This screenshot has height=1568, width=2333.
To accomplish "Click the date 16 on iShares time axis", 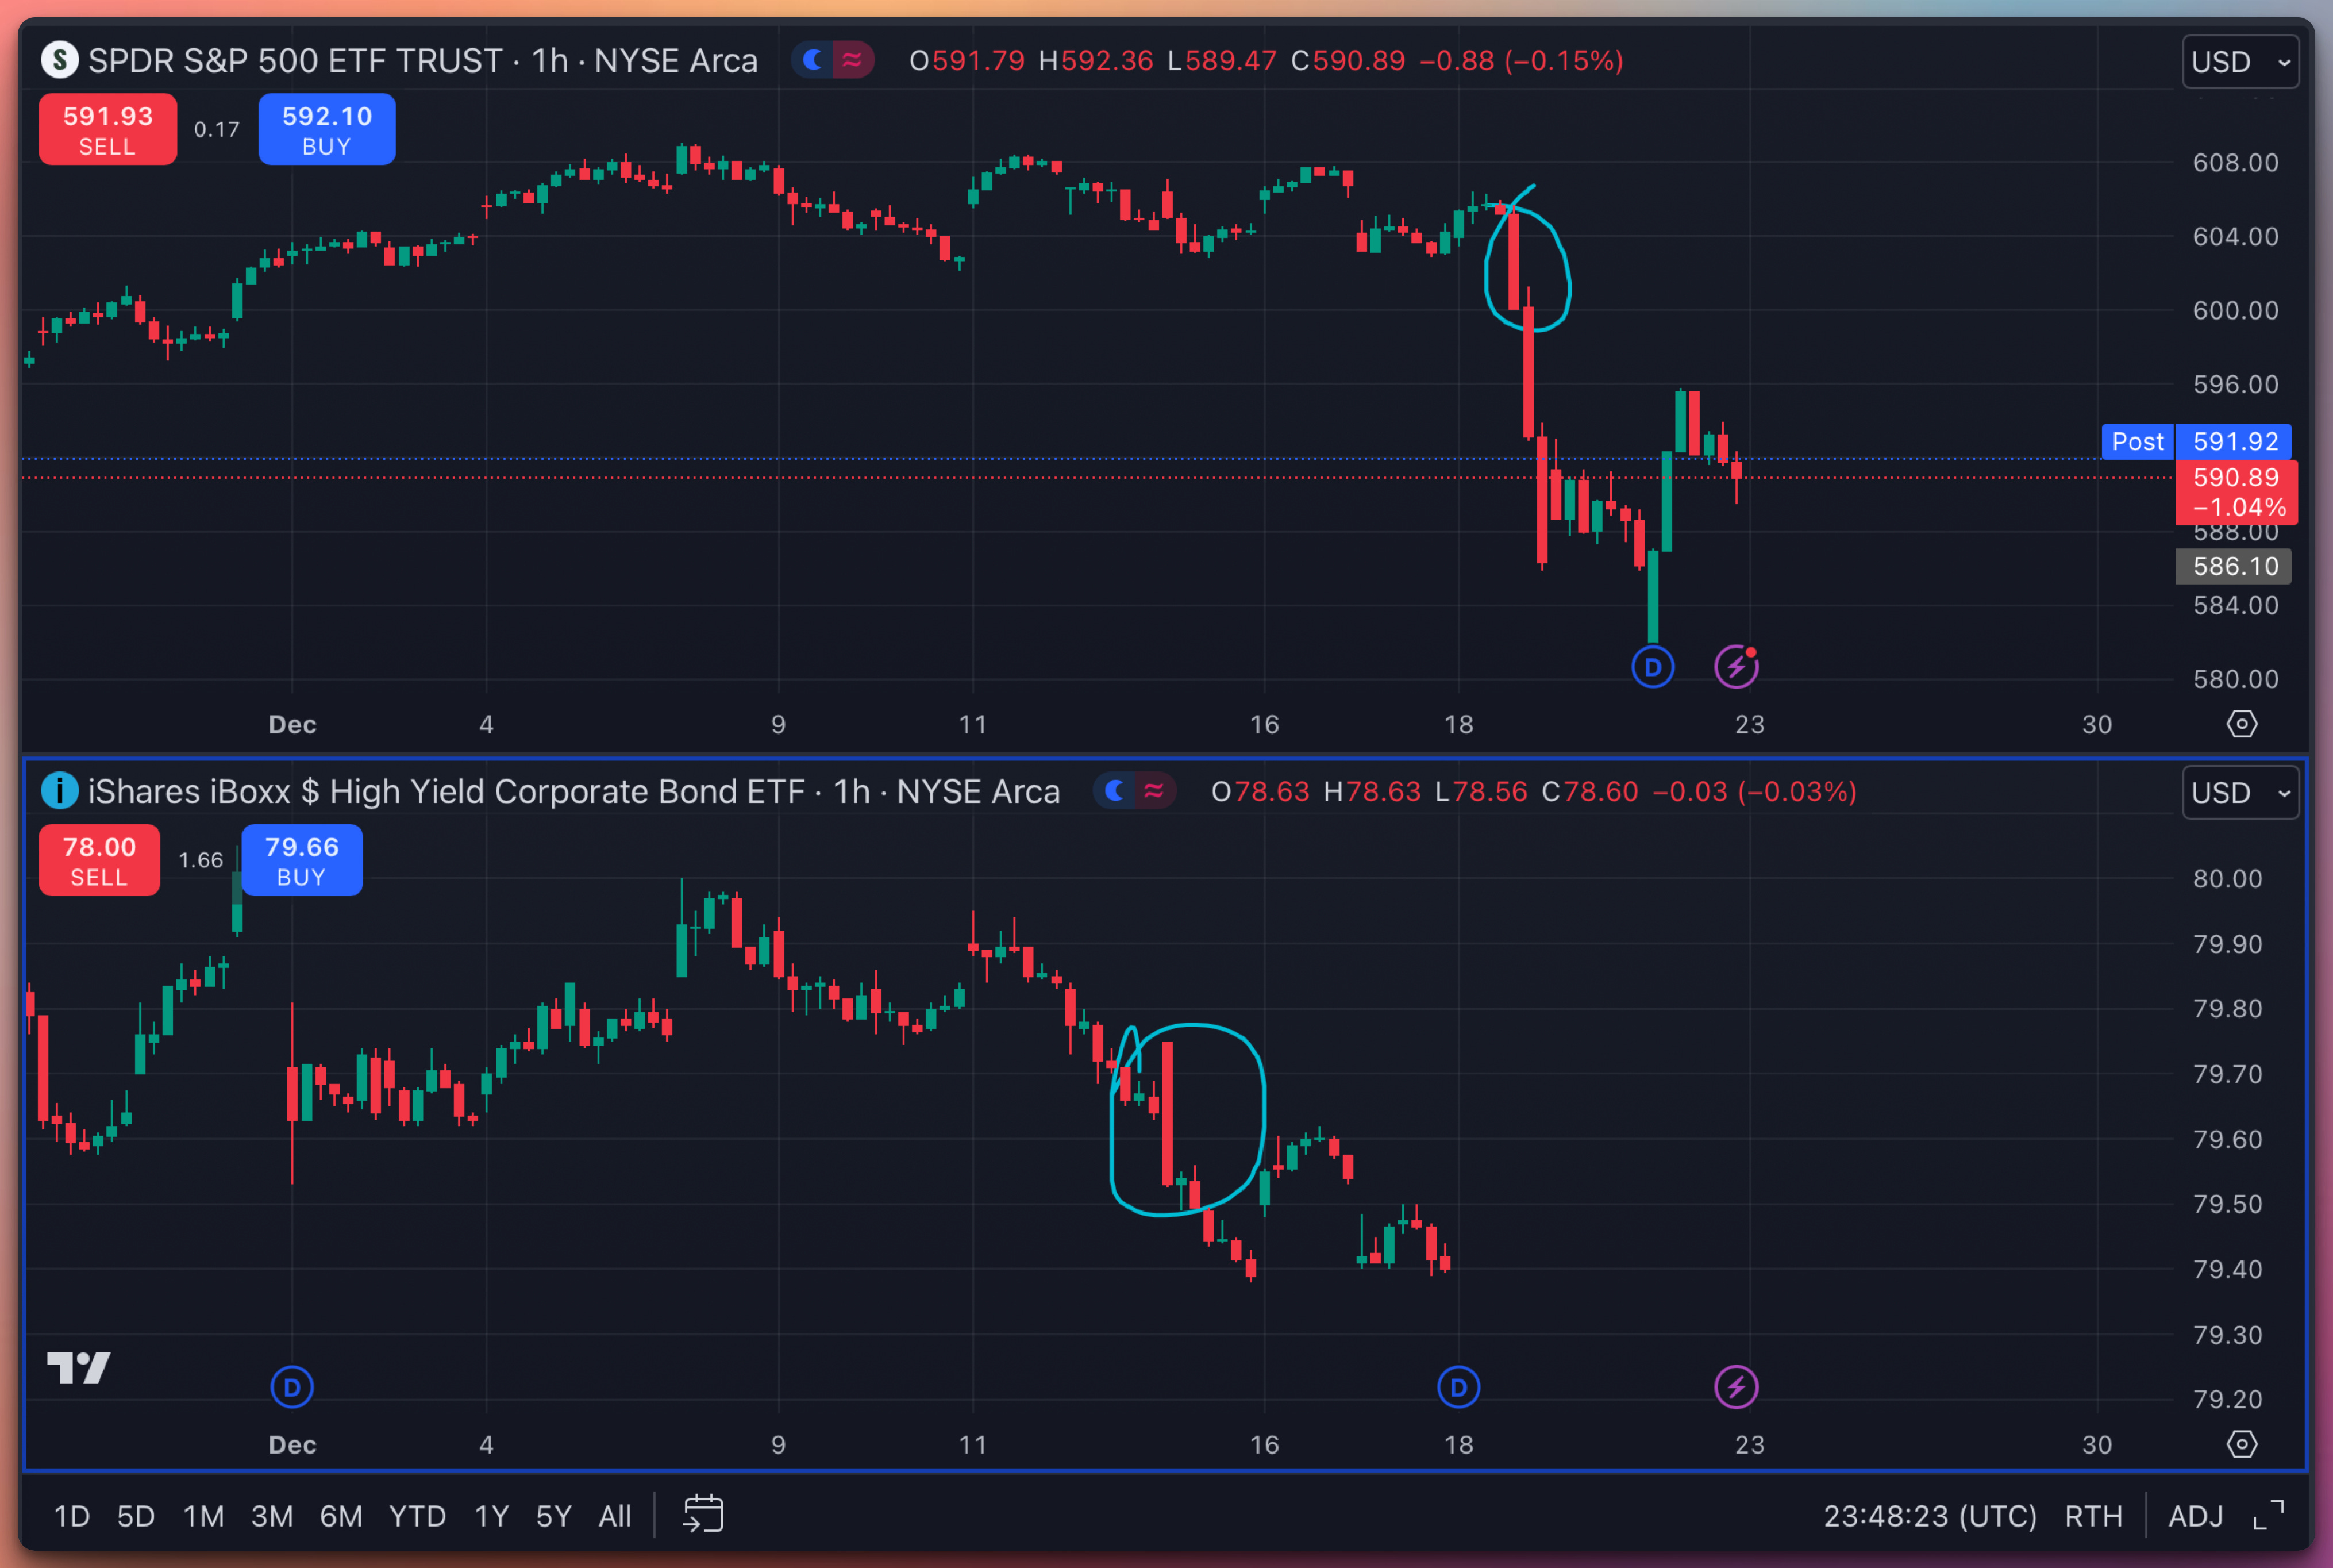I will tap(1264, 1444).
